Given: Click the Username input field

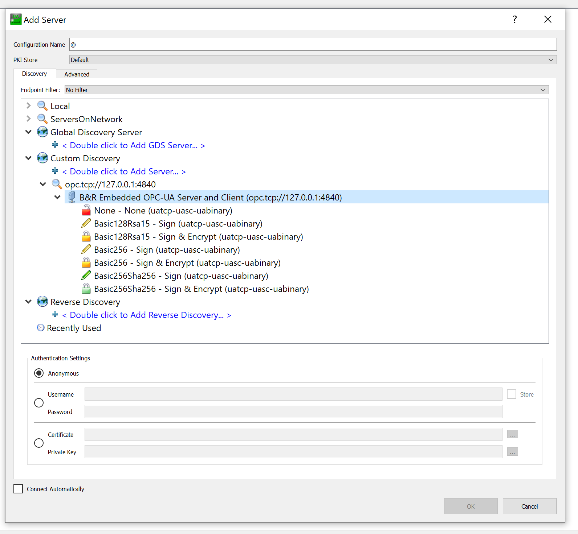Looking at the screenshot, I should 293,394.
